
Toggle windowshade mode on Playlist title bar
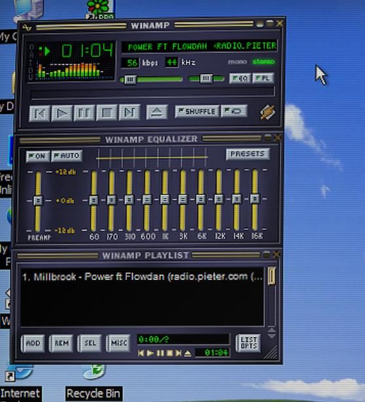point(266,254)
